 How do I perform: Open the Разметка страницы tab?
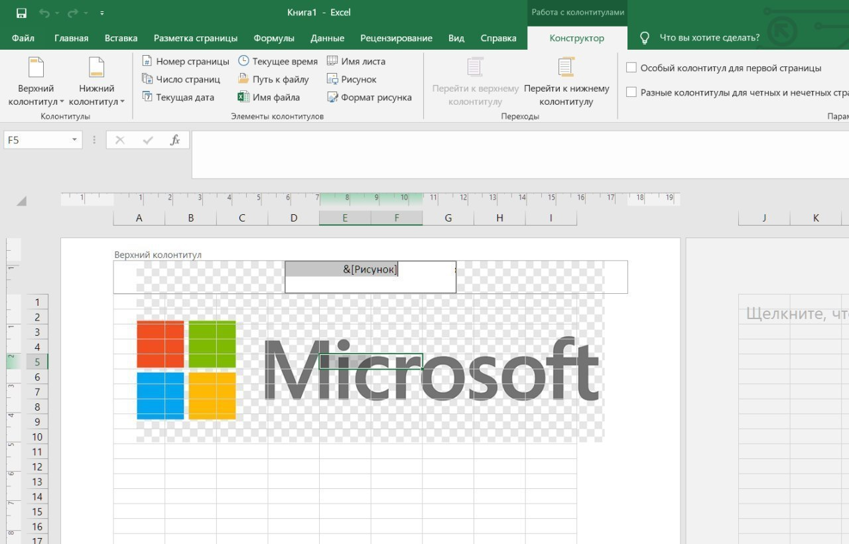(x=196, y=38)
